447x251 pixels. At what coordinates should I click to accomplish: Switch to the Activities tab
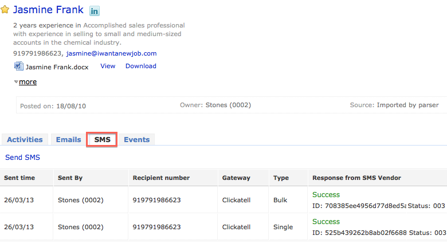pyautogui.click(x=25, y=139)
